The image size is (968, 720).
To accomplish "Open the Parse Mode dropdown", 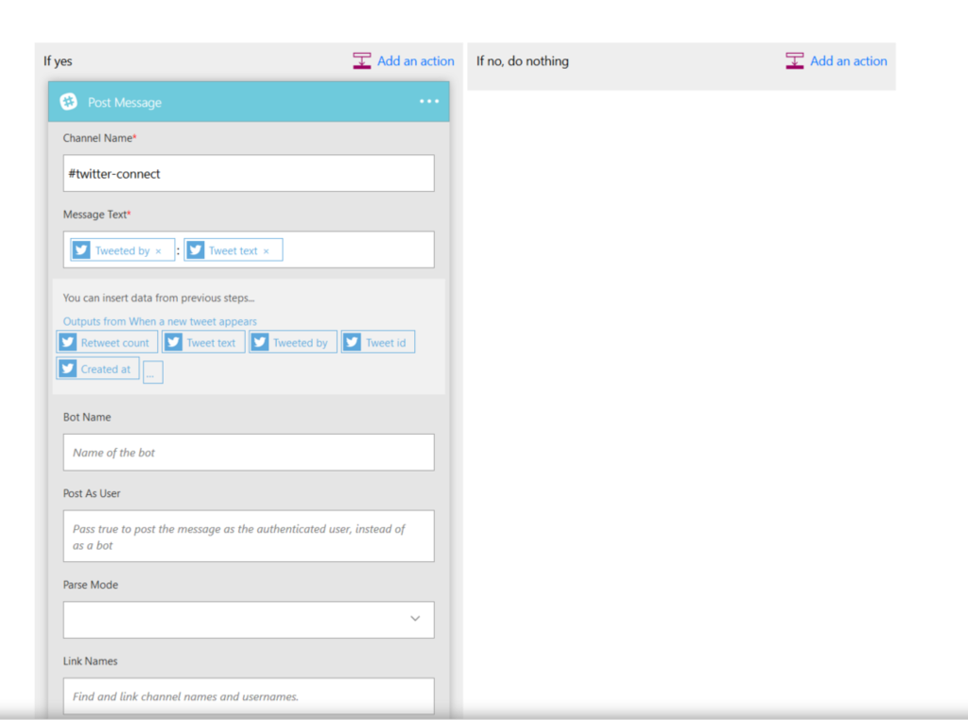I will [249, 620].
